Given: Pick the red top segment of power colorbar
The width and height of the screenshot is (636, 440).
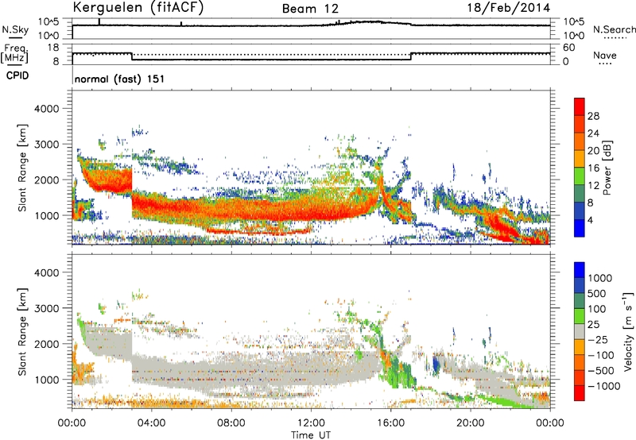Looking at the screenshot, I should [580, 106].
